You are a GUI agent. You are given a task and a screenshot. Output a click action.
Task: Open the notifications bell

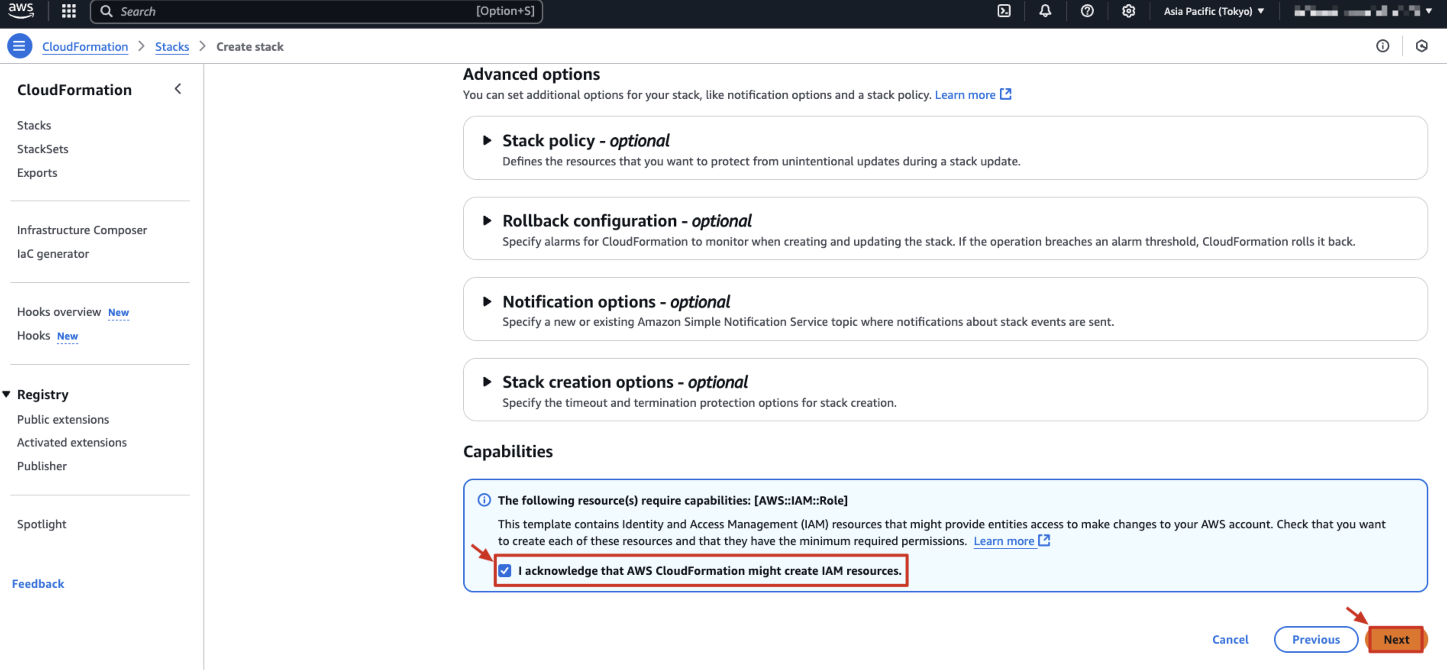[1045, 11]
